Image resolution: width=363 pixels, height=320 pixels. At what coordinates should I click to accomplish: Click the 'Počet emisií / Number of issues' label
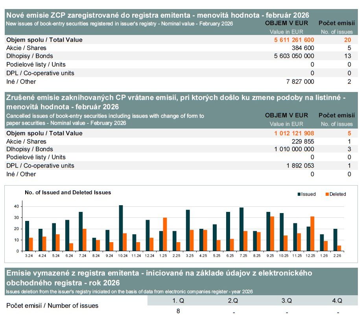point(52,306)
